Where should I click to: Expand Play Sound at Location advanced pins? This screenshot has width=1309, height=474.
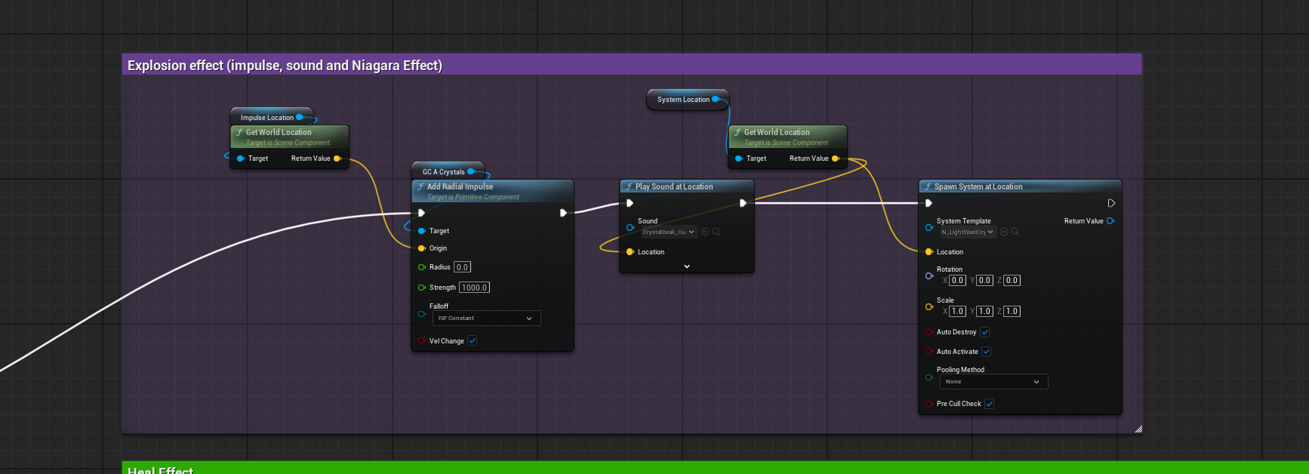click(687, 266)
